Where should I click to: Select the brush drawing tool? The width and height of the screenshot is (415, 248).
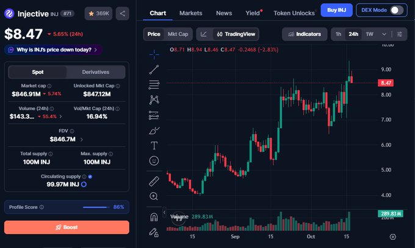point(154,131)
